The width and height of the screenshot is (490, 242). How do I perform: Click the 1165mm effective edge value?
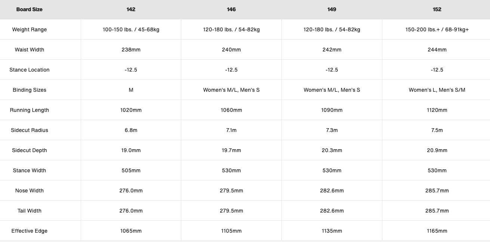coord(437,231)
